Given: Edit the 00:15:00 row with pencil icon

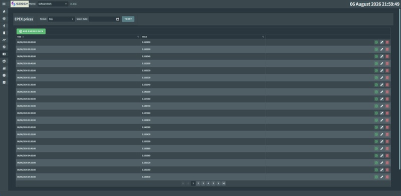Looking at the screenshot, I should click(381, 49).
